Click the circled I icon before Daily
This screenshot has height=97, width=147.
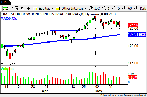pos(136,8)
